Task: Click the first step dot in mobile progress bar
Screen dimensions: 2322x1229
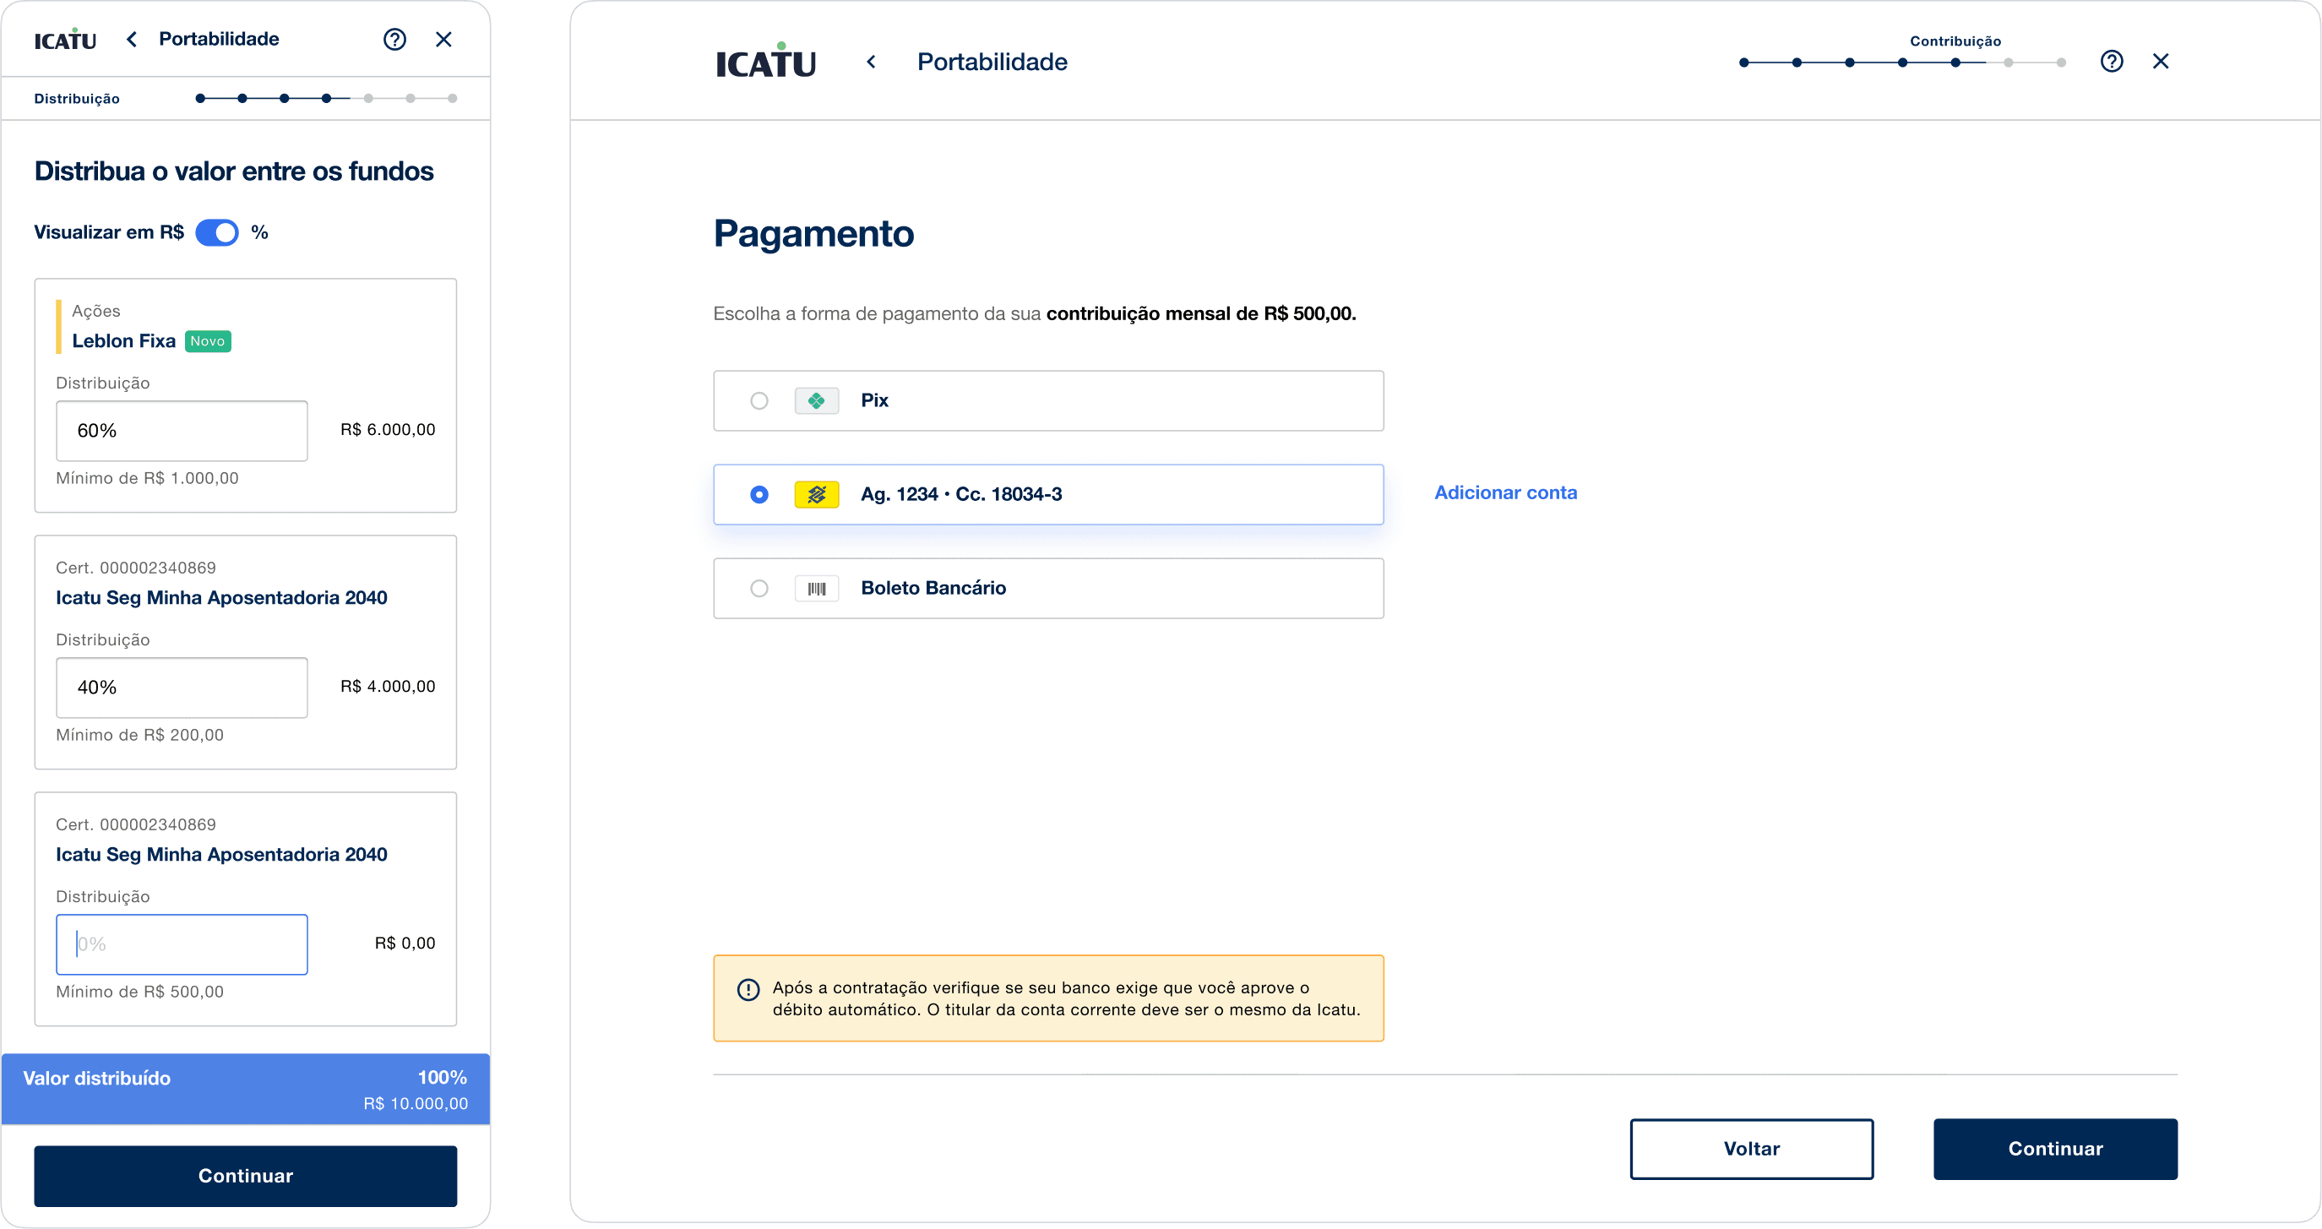Action: point(200,98)
